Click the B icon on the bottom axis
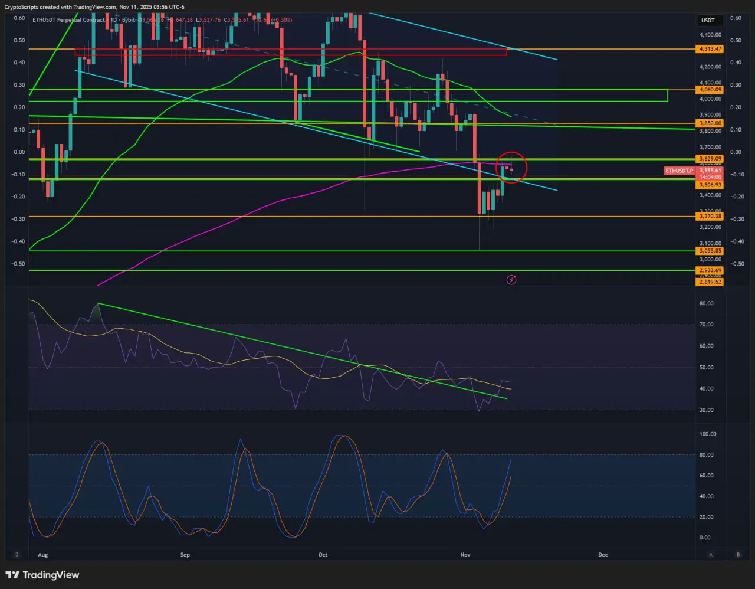Image resolution: width=755 pixels, height=589 pixels. [738, 555]
